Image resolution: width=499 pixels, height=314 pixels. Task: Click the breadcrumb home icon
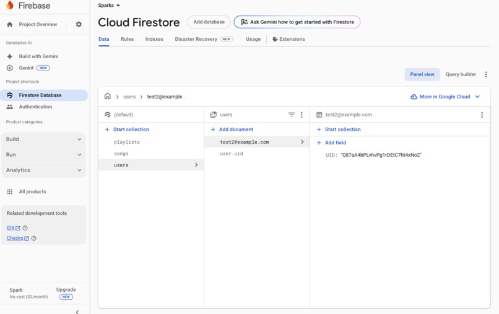click(108, 96)
